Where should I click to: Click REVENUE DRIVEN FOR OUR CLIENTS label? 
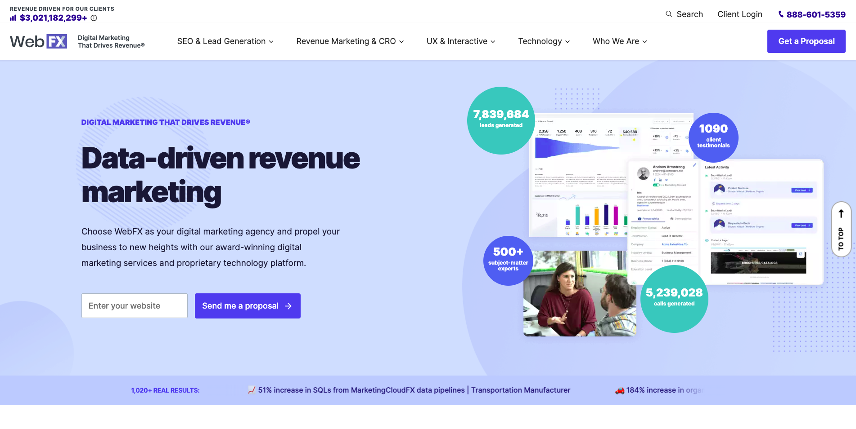[62, 9]
